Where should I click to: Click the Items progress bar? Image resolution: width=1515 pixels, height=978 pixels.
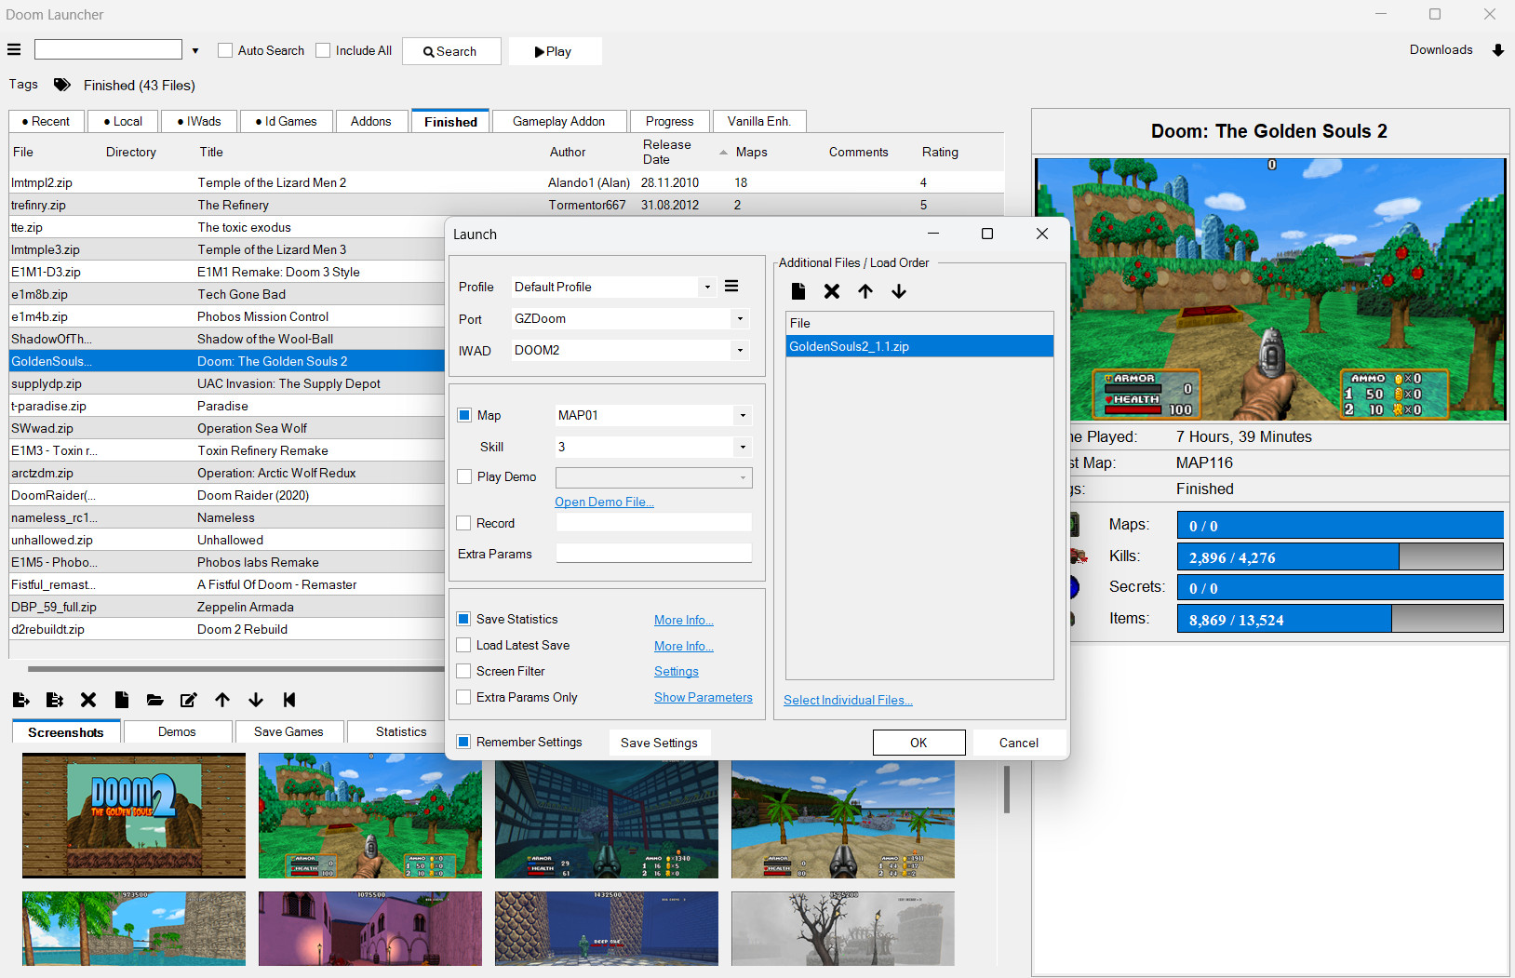[x=1340, y=619]
